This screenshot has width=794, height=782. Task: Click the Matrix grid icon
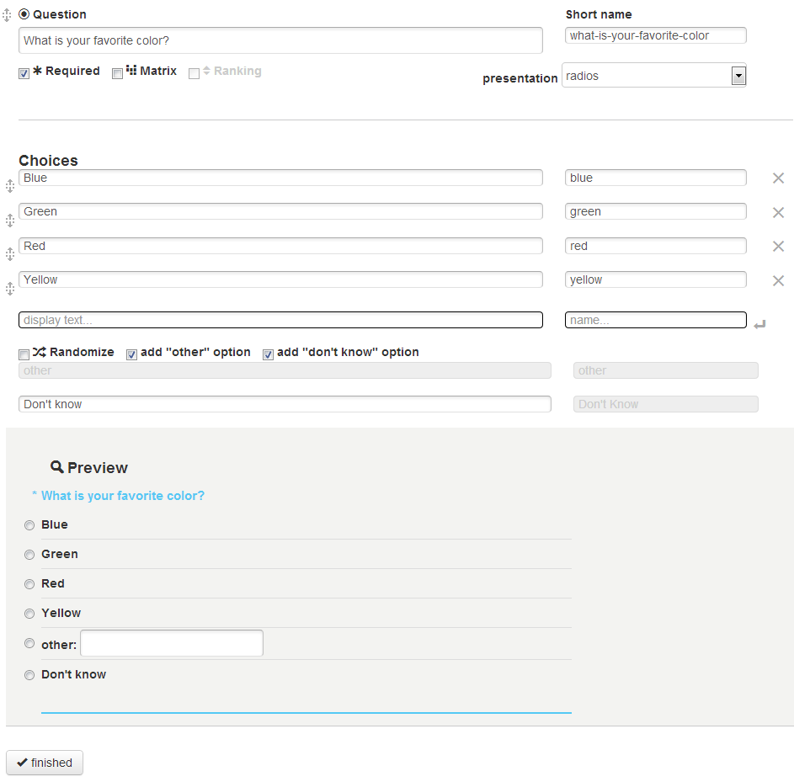point(131,70)
